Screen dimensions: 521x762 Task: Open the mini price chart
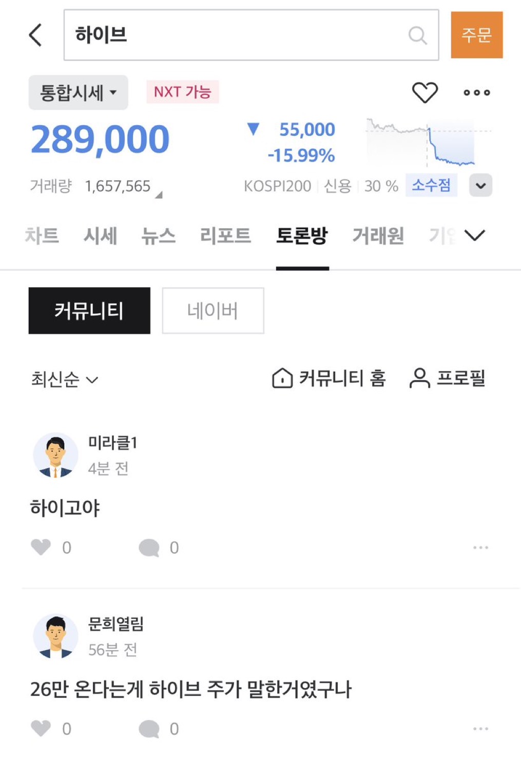[427, 143]
